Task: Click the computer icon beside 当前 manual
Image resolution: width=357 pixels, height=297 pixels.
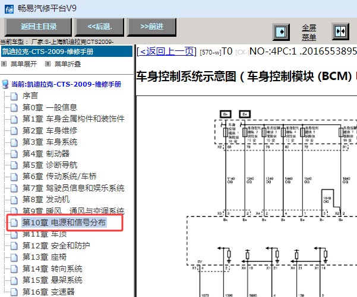Action: click(x=5, y=84)
